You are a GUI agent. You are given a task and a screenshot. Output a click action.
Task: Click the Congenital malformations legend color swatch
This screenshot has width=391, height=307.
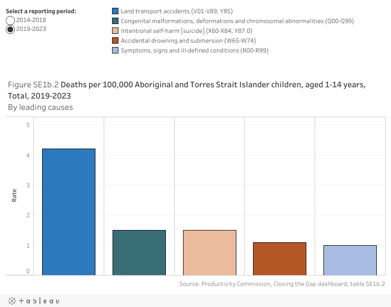coord(115,21)
